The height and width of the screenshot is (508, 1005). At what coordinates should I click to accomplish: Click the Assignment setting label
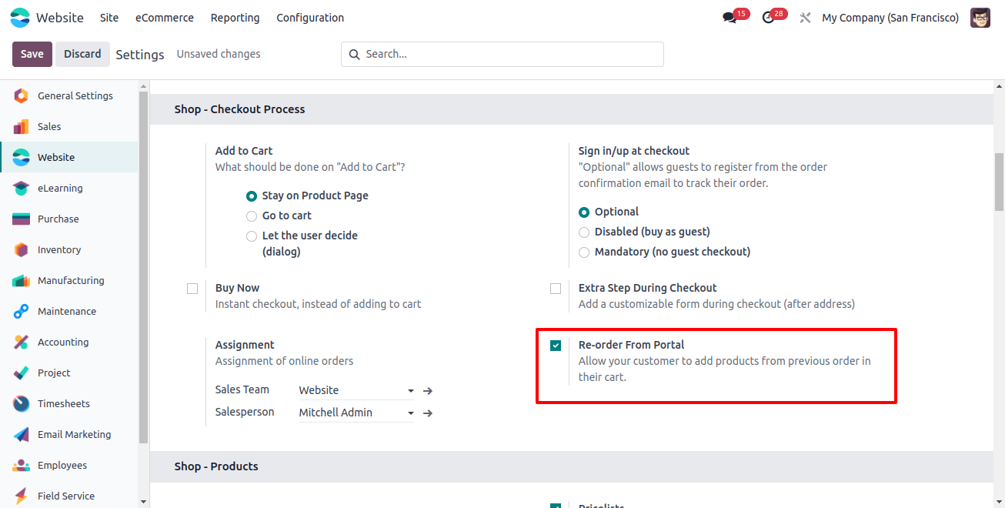point(245,345)
